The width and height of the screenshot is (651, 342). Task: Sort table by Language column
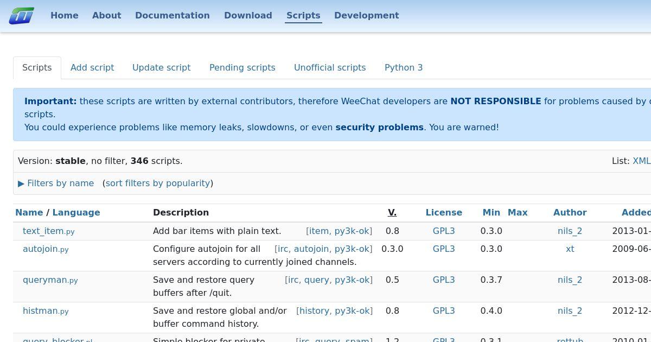pyautogui.click(x=76, y=213)
